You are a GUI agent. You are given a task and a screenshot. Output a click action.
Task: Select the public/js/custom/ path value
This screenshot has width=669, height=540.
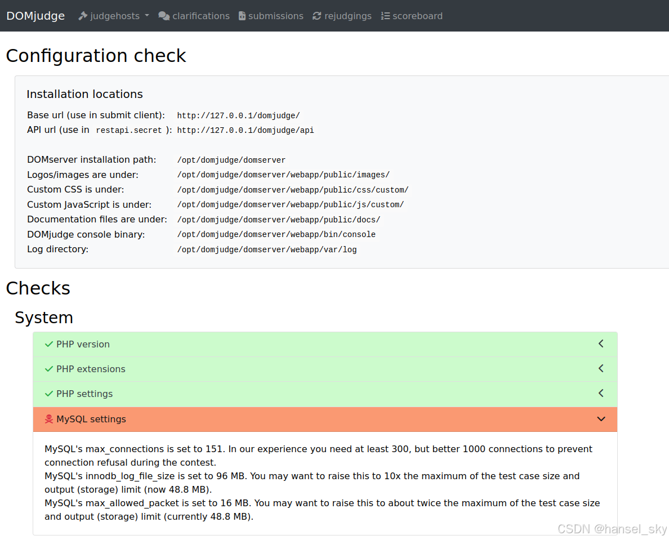(290, 205)
